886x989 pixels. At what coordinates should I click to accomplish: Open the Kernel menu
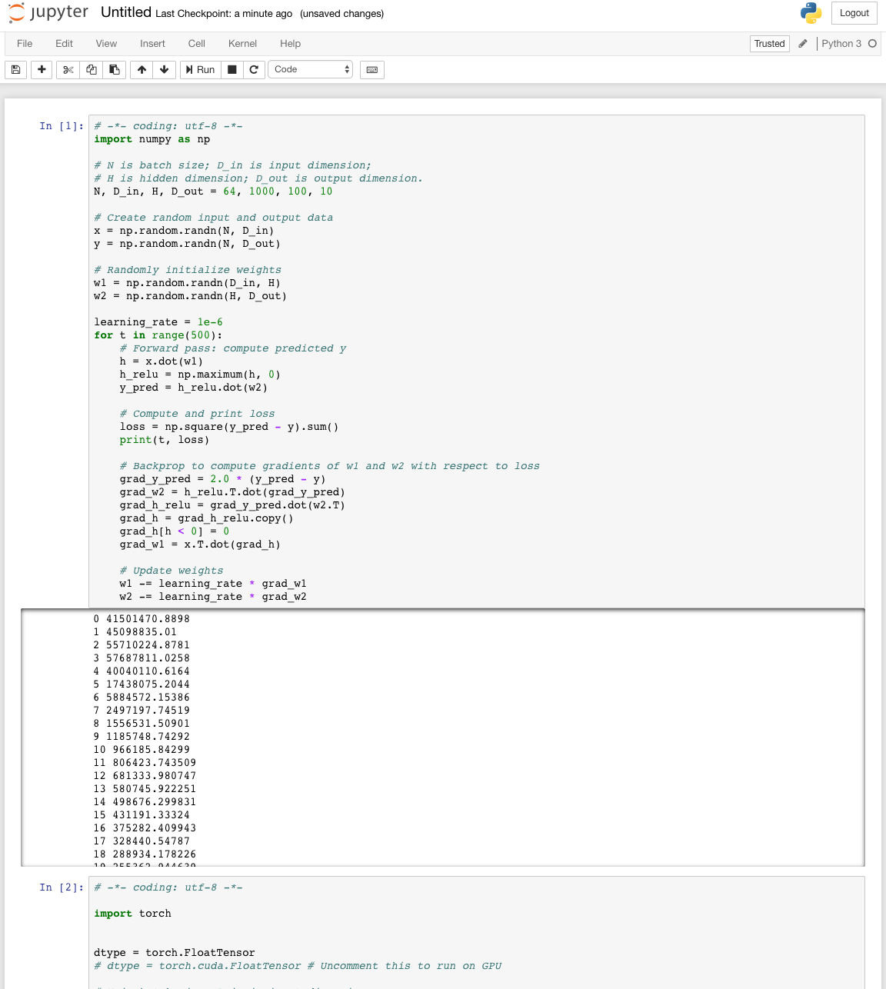[242, 44]
